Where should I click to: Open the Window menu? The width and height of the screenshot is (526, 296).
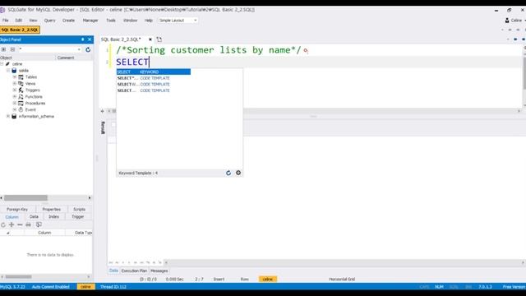pos(130,21)
